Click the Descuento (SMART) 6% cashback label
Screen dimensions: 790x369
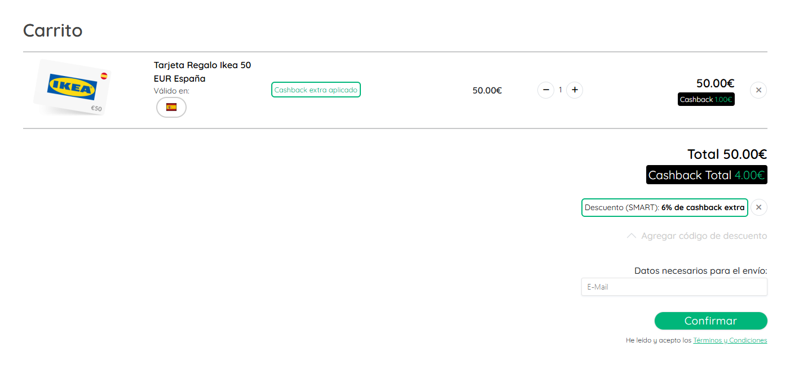(x=665, y=207)
